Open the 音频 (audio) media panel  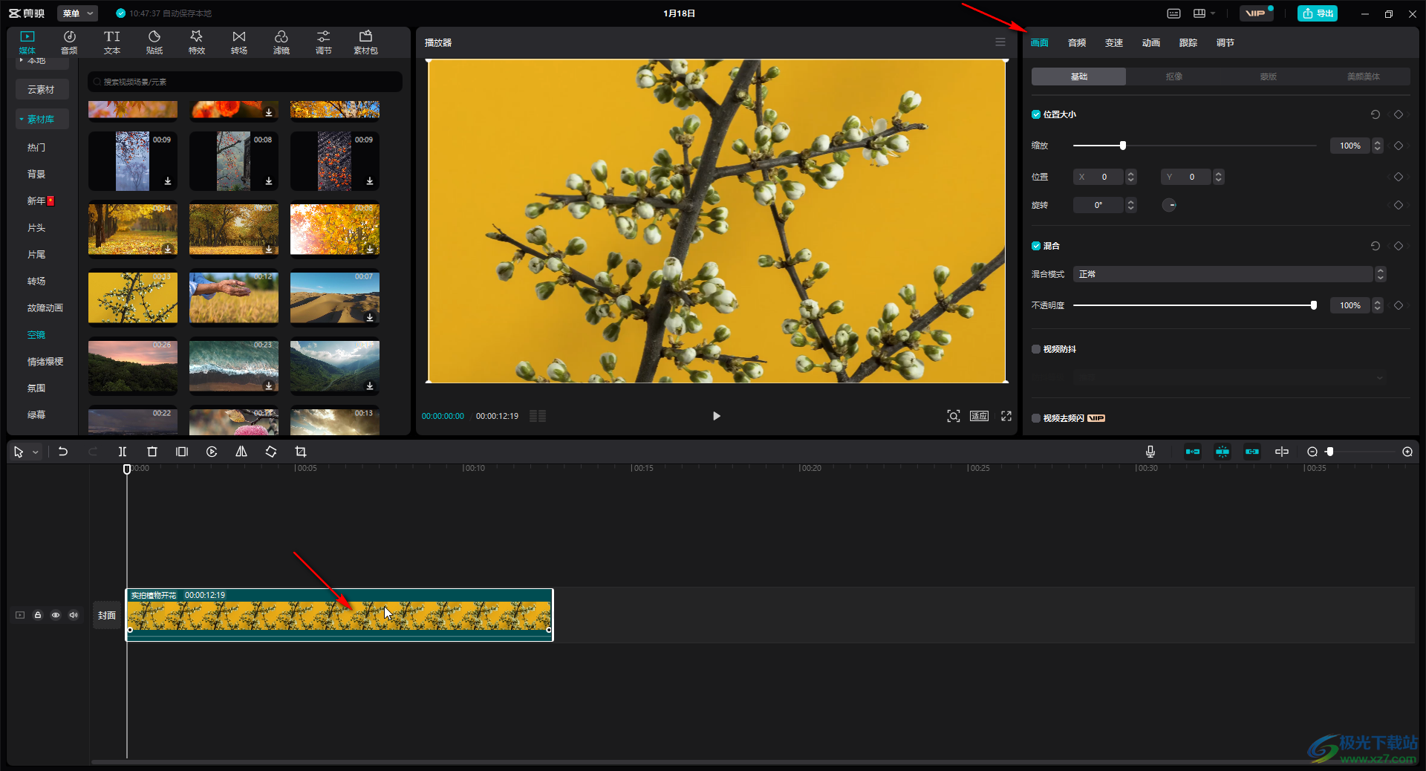pyautogui.click(x=69, y=42)
